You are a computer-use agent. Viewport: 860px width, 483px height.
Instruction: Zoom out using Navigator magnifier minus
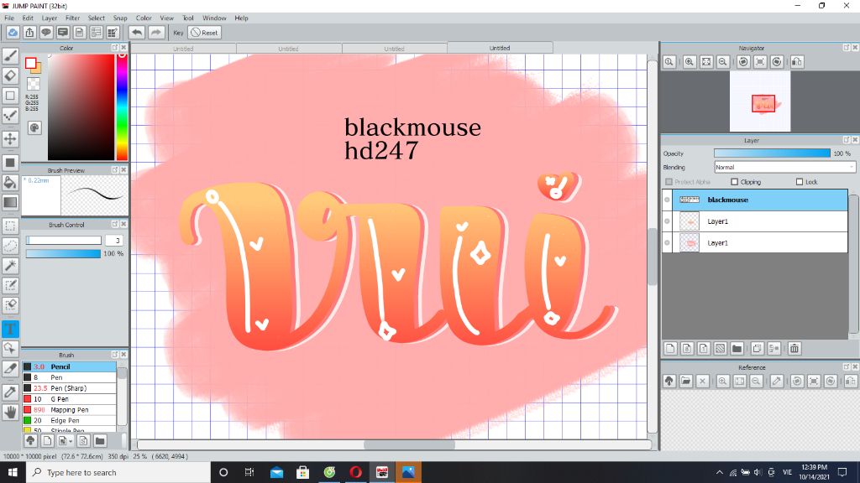click(723, 62)
